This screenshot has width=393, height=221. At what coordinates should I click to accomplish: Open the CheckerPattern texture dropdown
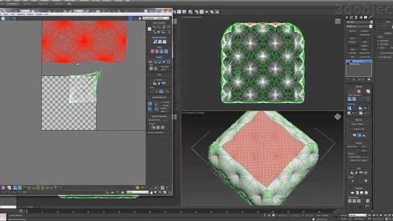[x=156, y=18]
